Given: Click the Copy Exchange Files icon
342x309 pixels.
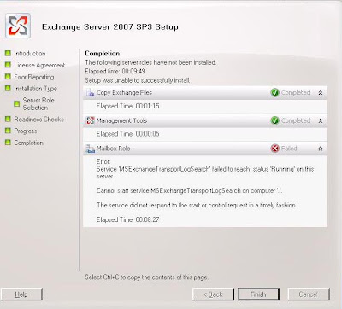Looking at the screenshot, I should [x=90, y=92].
